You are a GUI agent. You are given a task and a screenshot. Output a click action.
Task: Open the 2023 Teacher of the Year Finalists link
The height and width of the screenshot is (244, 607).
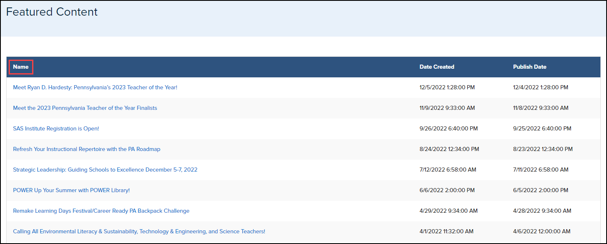(x=85, y=108)
